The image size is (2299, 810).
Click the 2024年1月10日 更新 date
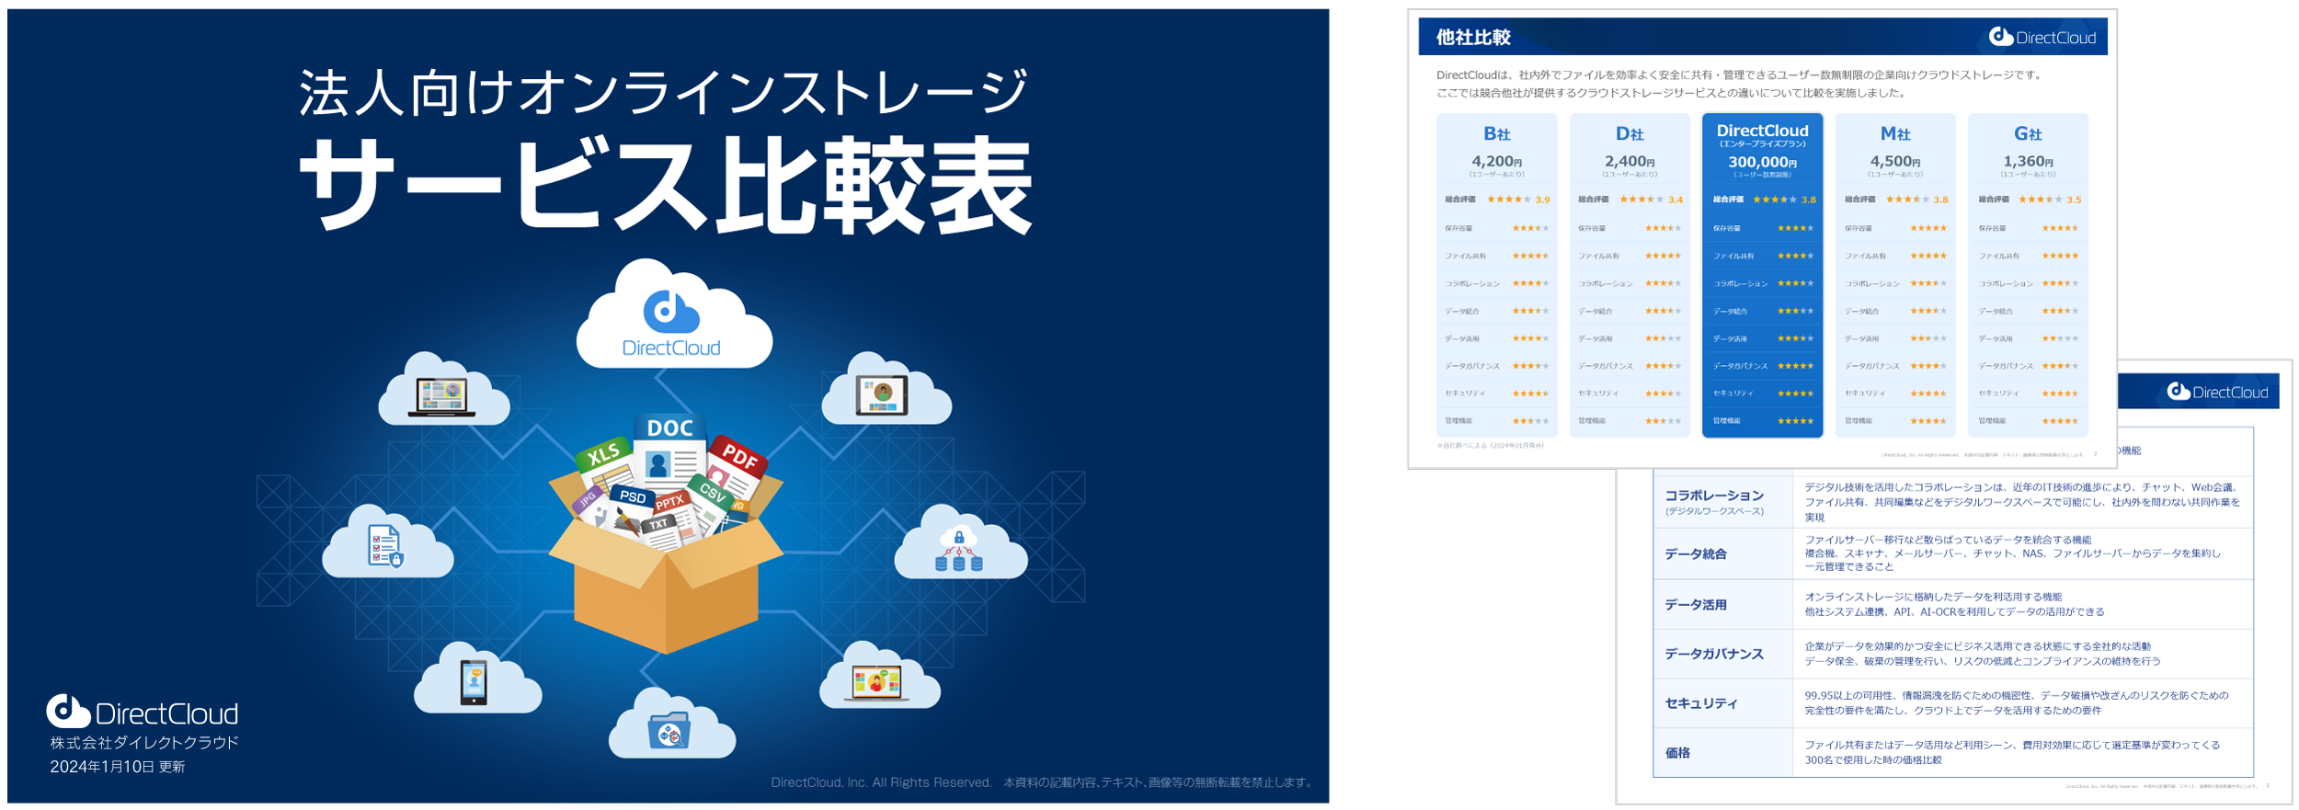pyautogui.click(x=118, y=767)
